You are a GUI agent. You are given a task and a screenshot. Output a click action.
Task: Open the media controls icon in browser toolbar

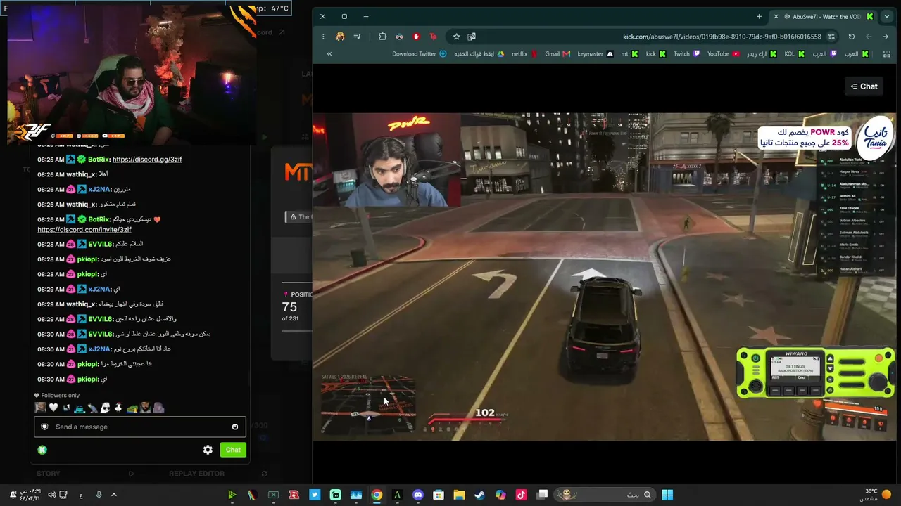pyautogui.click(x=357, y=37)
